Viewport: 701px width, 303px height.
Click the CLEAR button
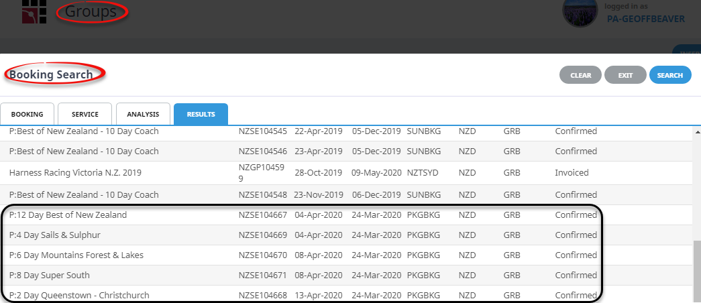580,75
